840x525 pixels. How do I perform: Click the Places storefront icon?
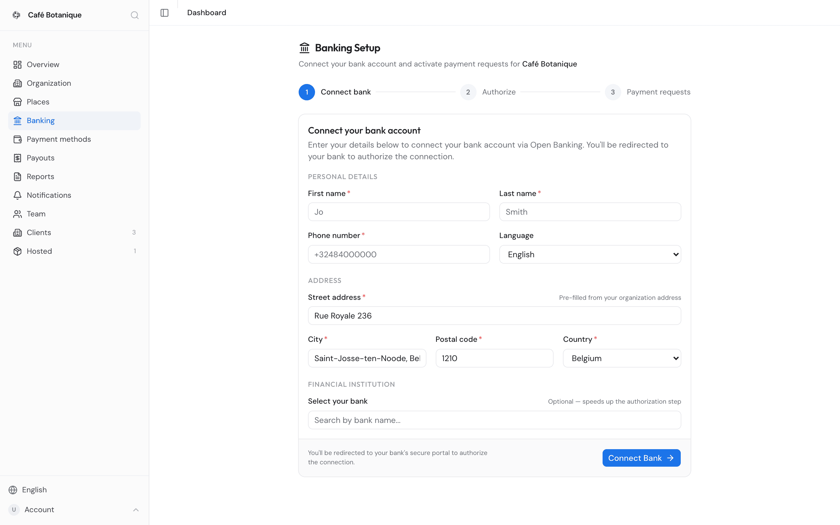click(17, 102)
